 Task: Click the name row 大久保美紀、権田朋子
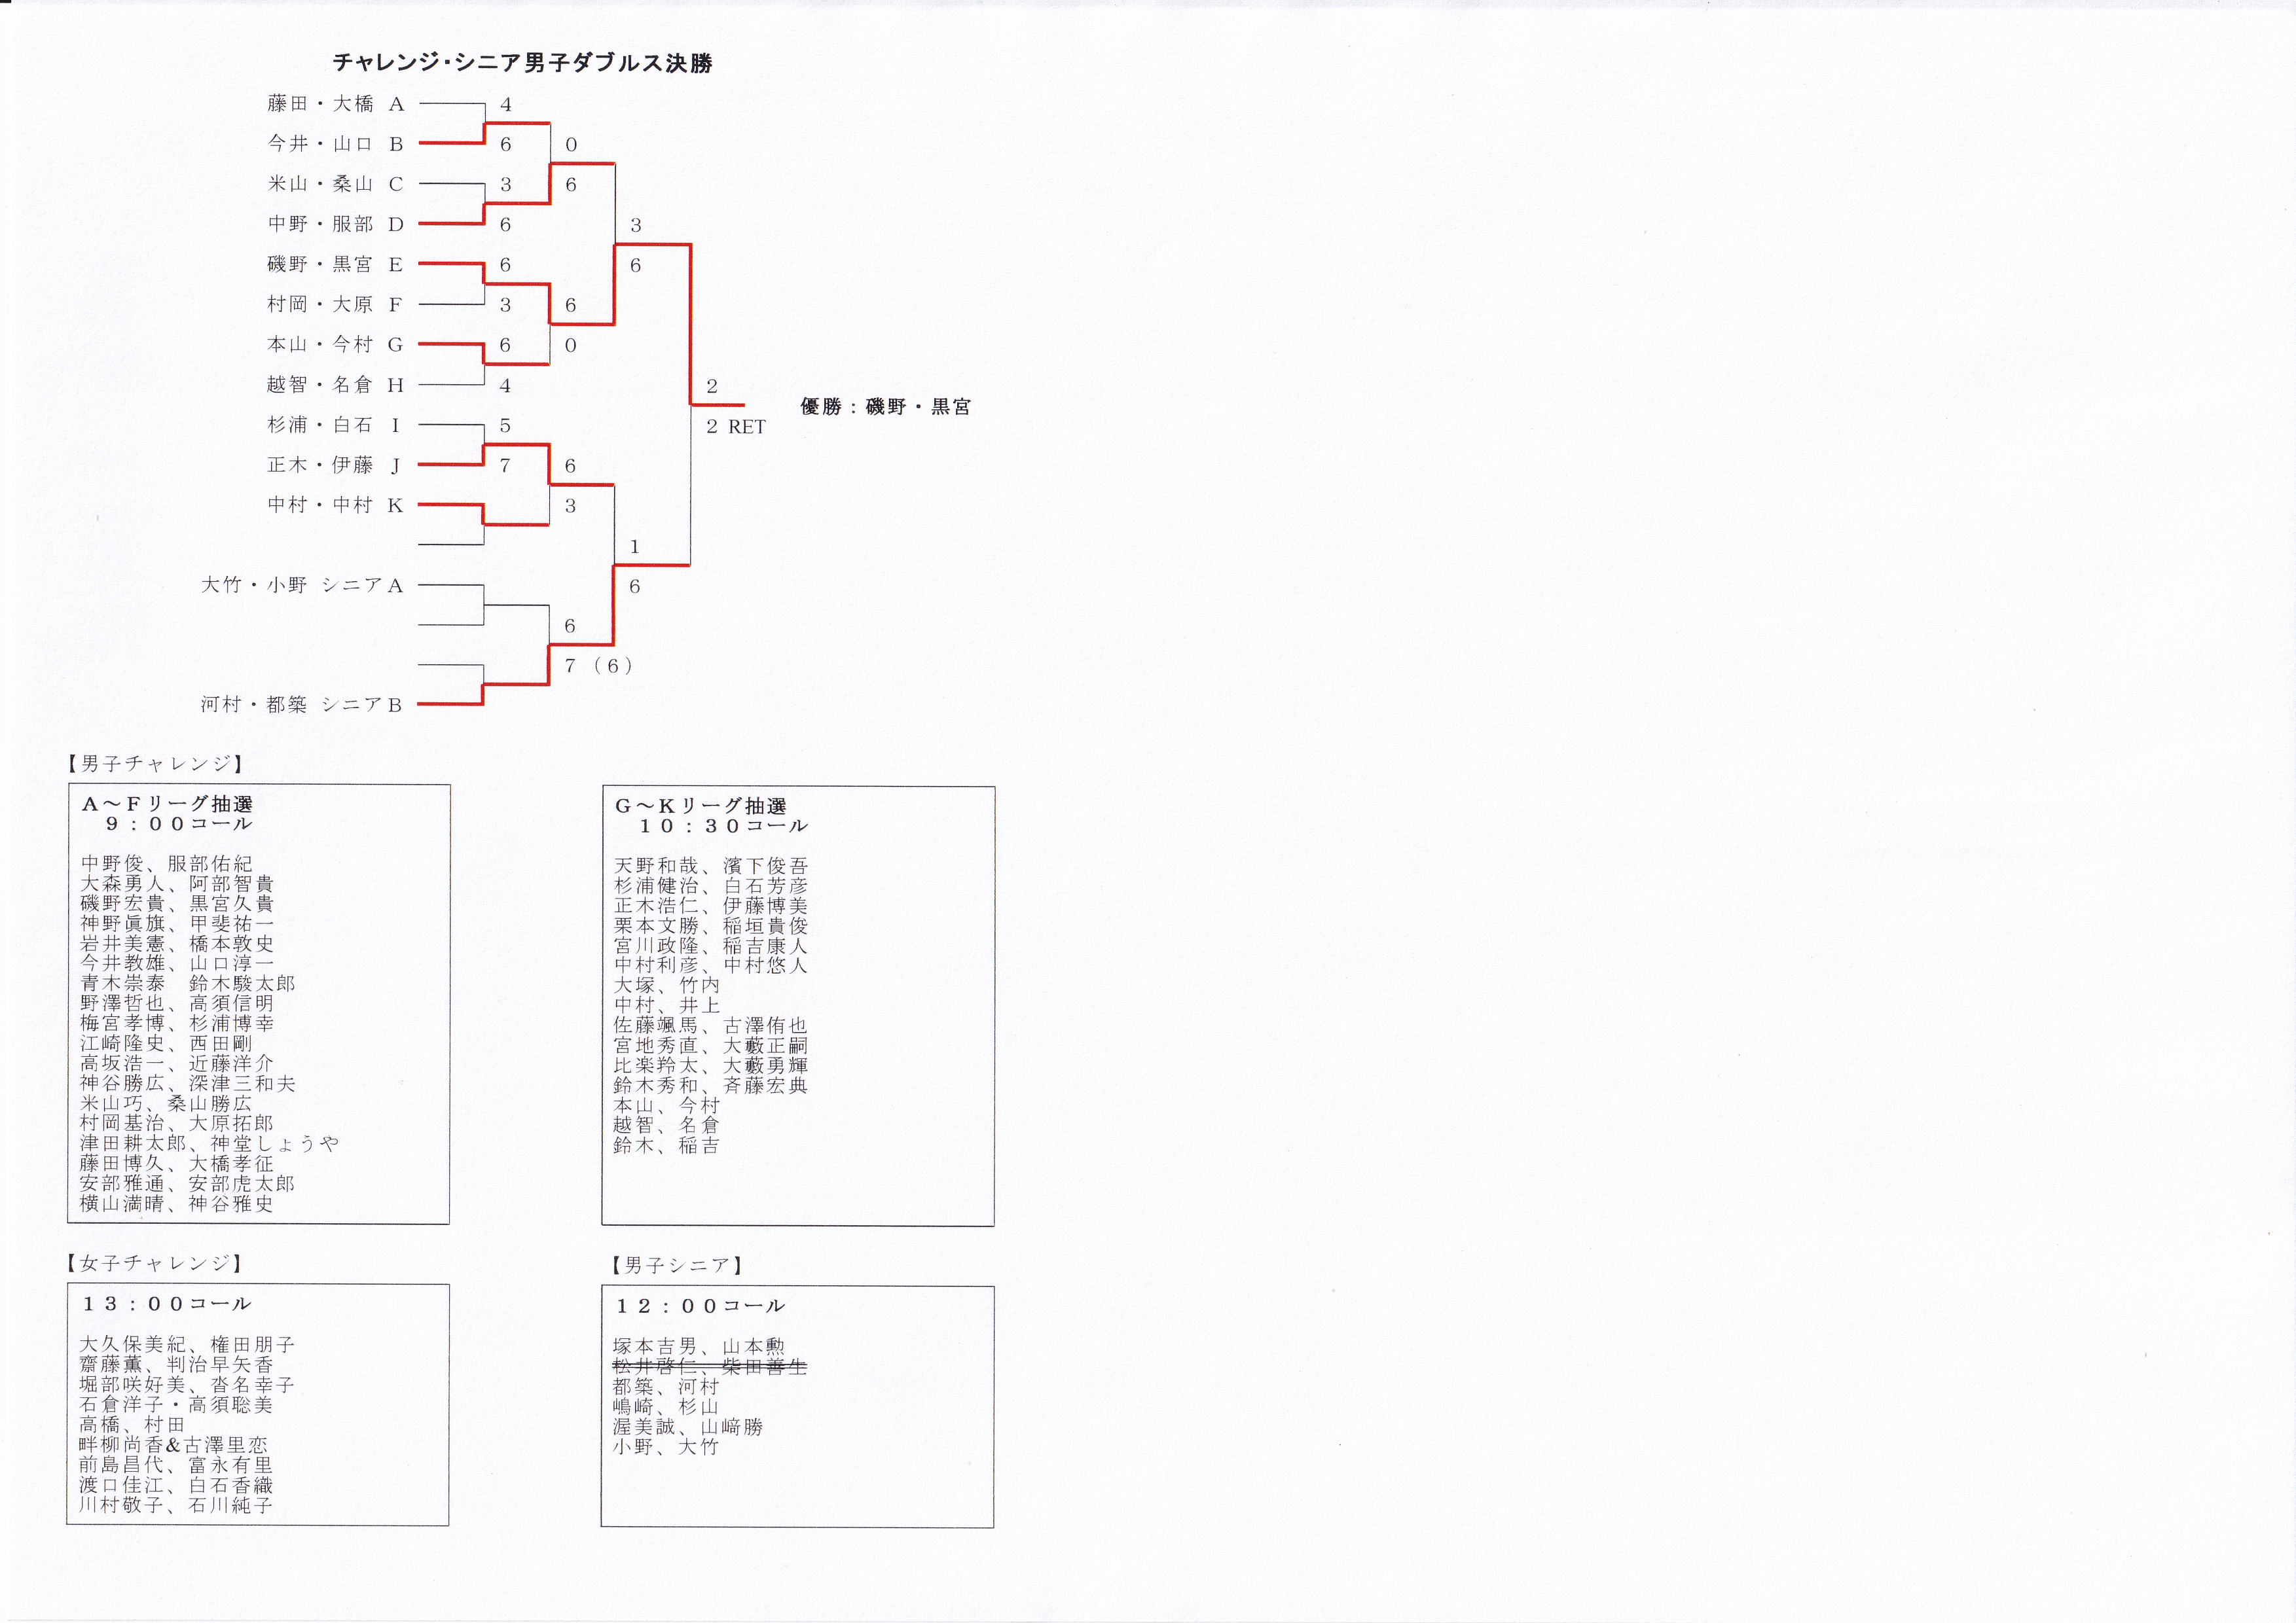pos(187,1344)
